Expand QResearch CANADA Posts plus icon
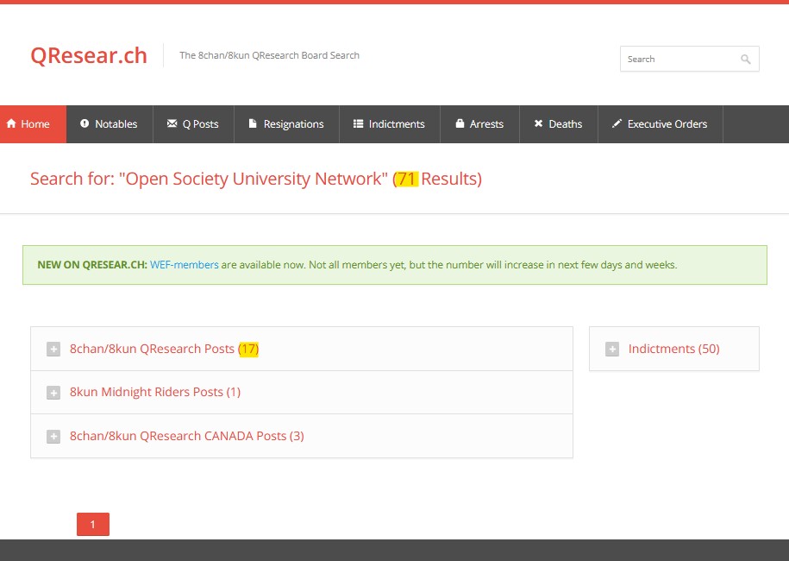Viewport: 789px width, 561px height. (53, 436)
